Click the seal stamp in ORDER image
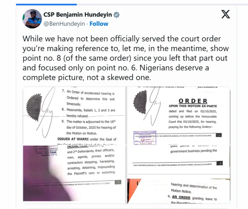Viewport: 248px width, 209px height. tap(140, 102)
